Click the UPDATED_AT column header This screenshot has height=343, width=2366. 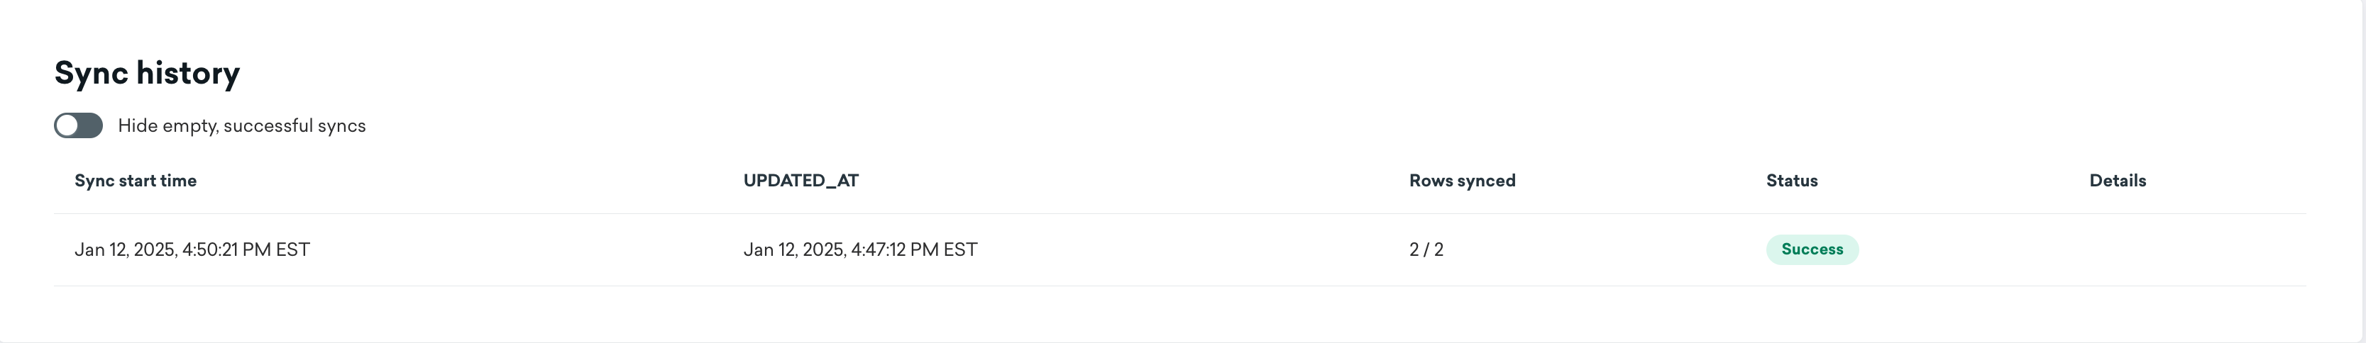tap(801, 181)
